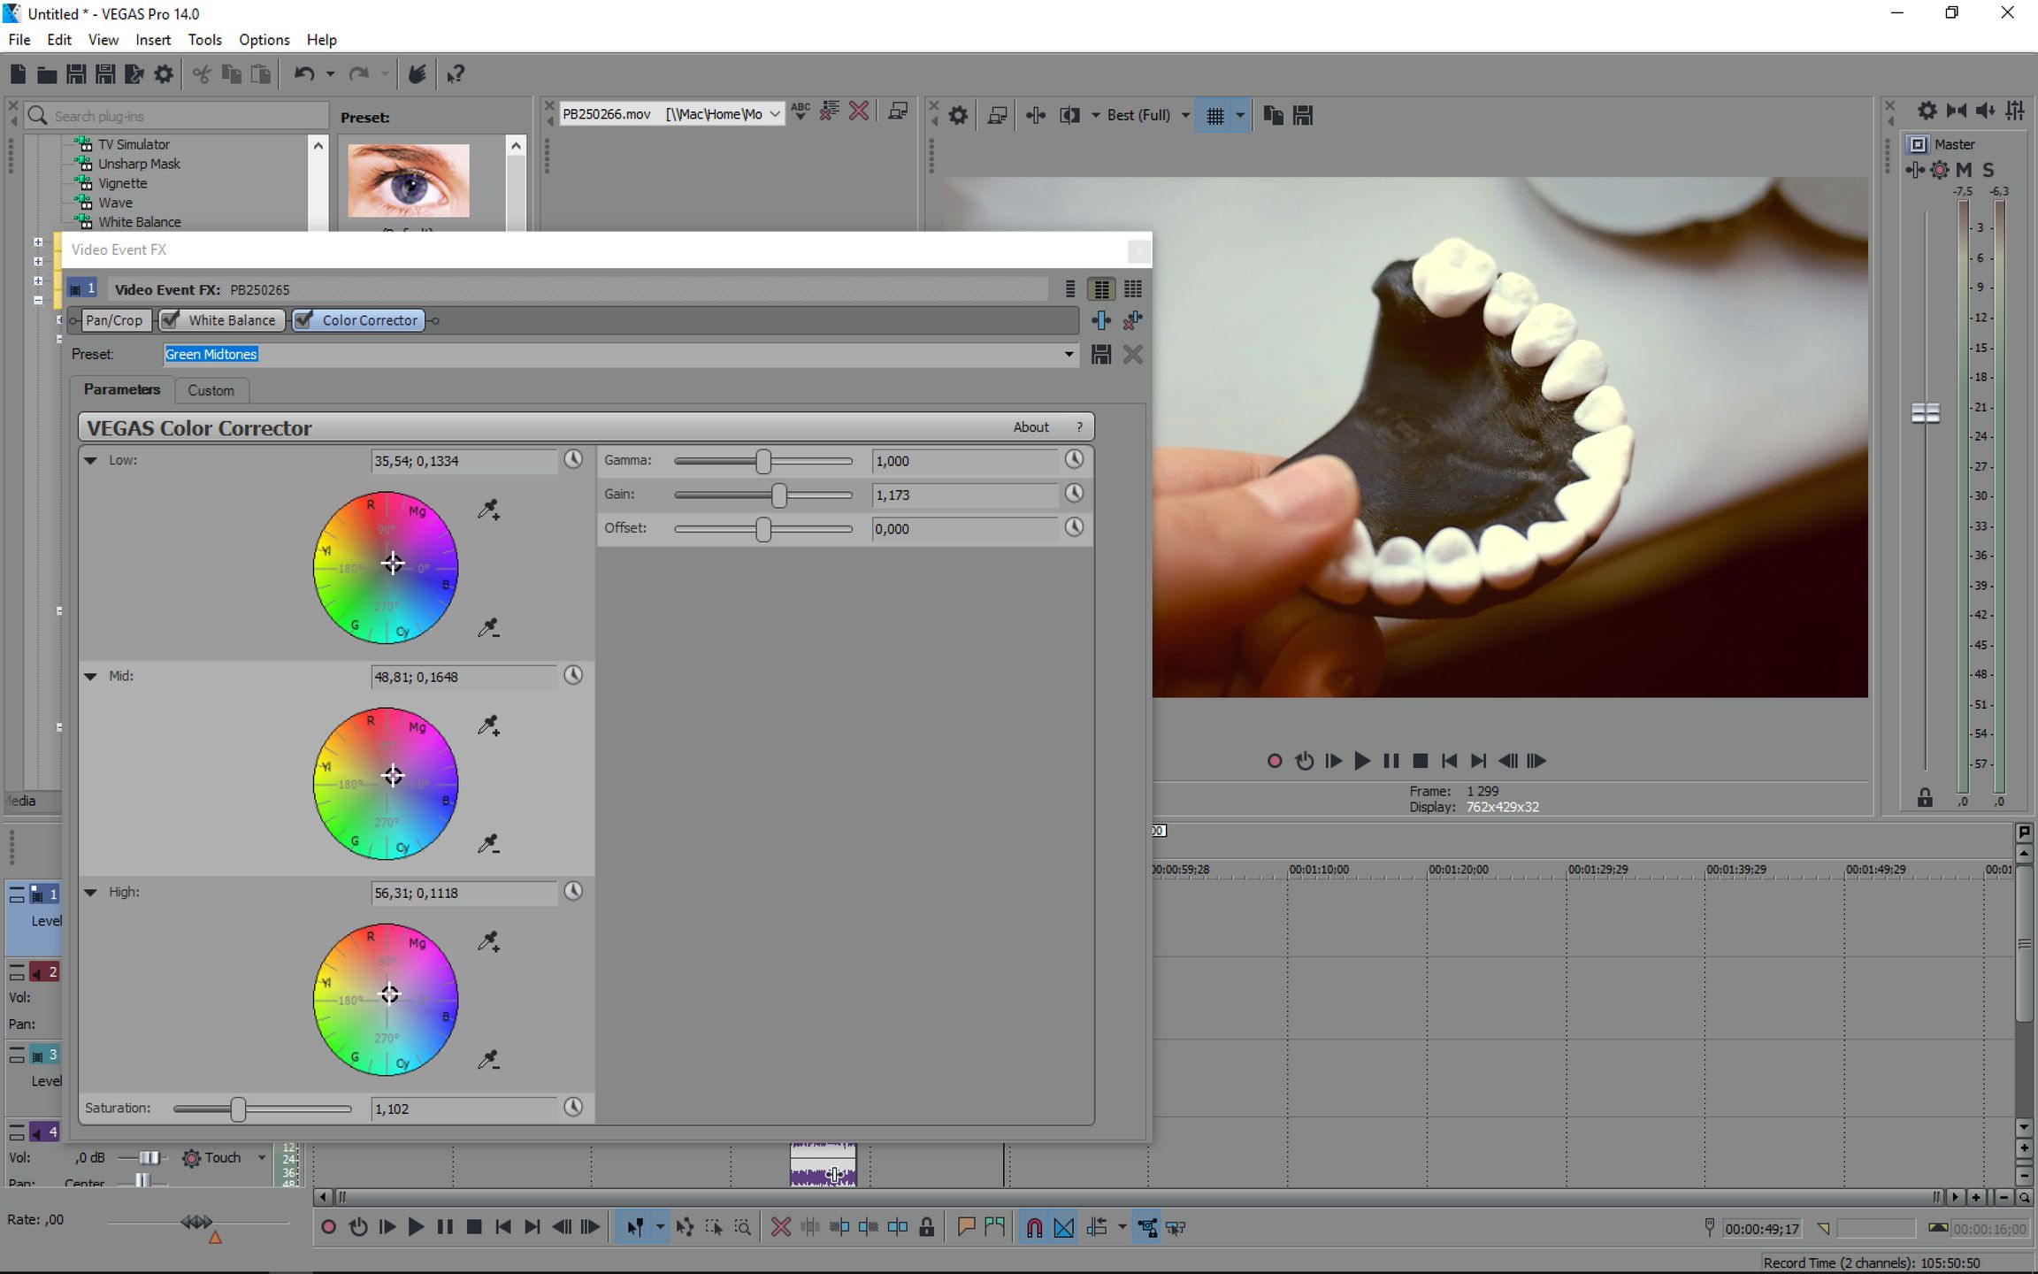Click the Mid adjustment color eyedropper

tap(488, 725)
